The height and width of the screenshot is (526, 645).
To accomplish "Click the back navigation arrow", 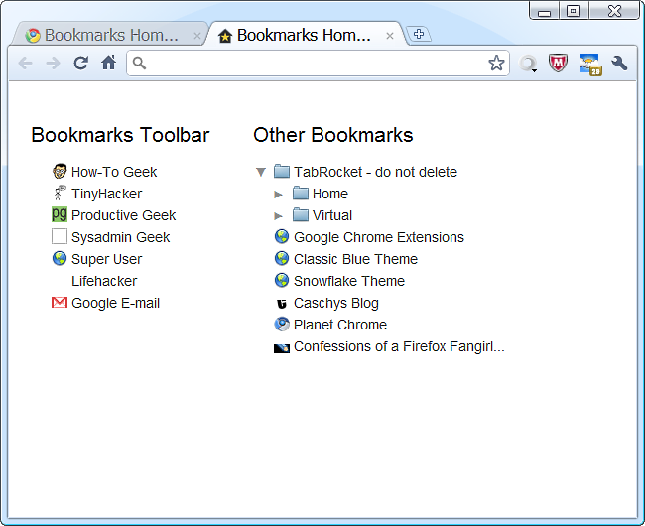I will pos(26,64).
